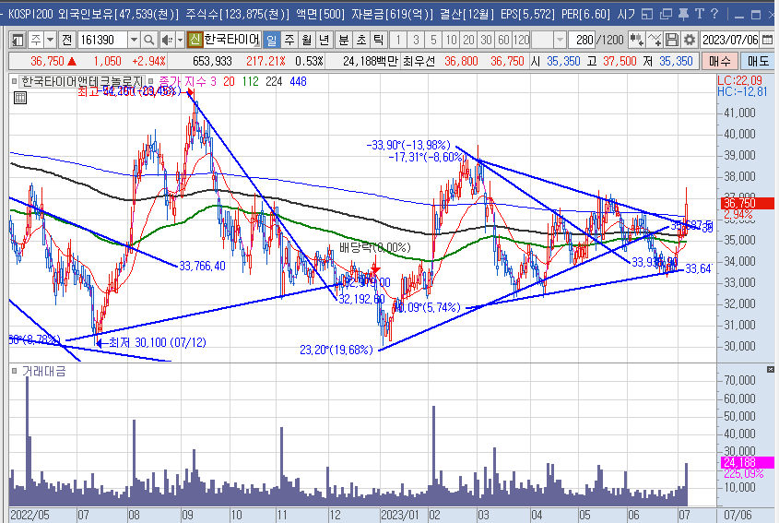Viewport: 779px width, 523px height.
Task: Click moving average period 112 legend
Action: point(251,81)
